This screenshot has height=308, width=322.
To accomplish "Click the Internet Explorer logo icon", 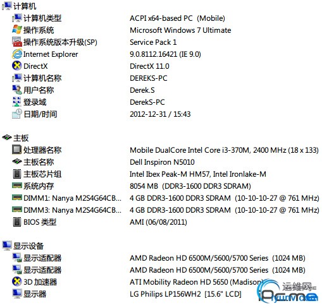I will 17,54.
